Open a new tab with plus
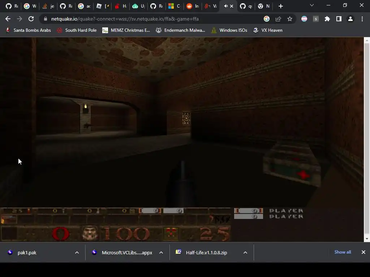Viewport: 370px width, 277px height. (280, 6)
